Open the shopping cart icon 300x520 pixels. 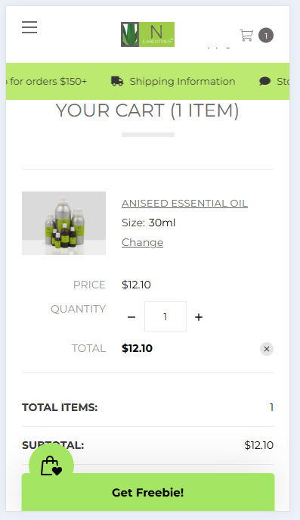246,35
